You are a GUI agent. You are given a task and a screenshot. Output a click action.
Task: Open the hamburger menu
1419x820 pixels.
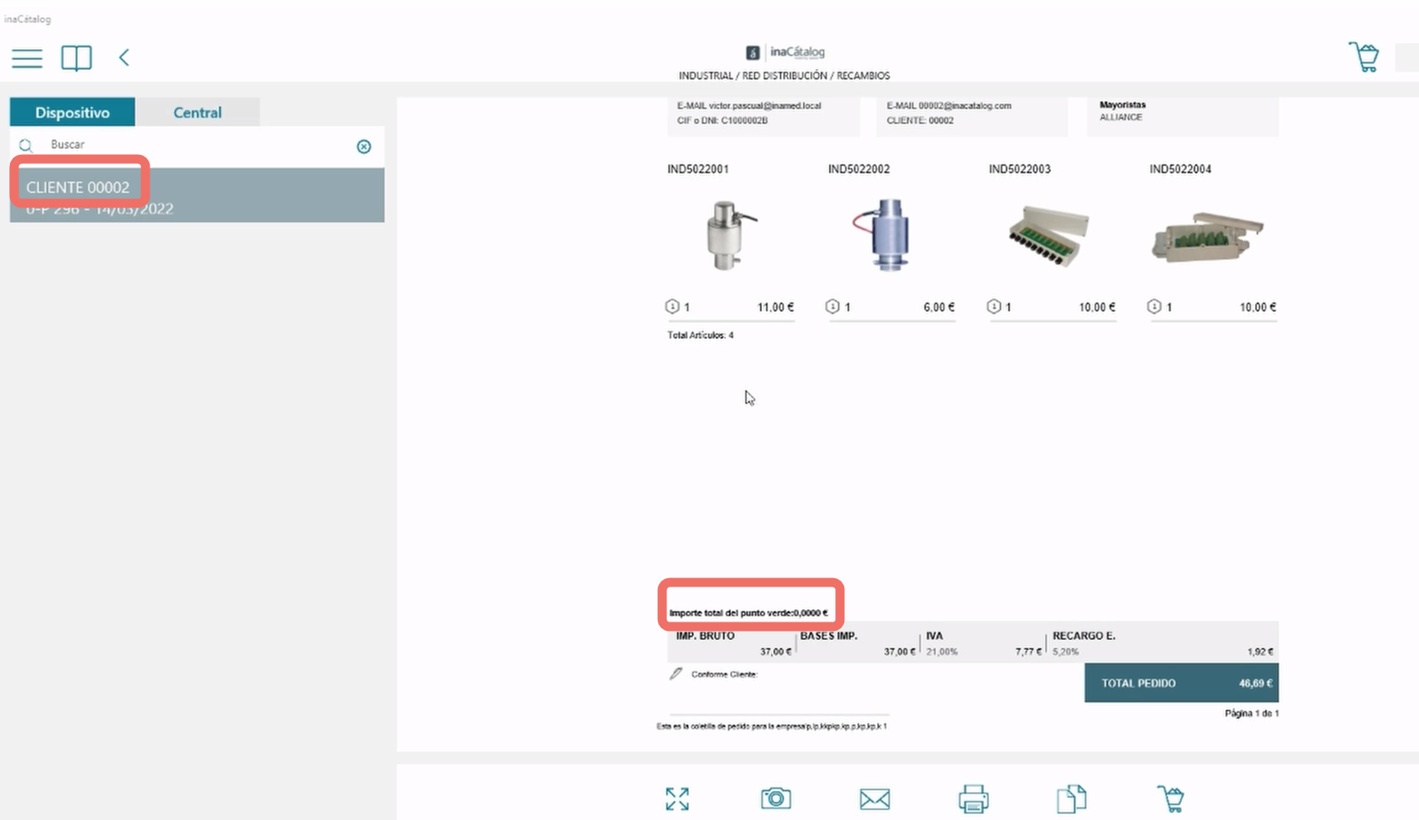[27, 58]
